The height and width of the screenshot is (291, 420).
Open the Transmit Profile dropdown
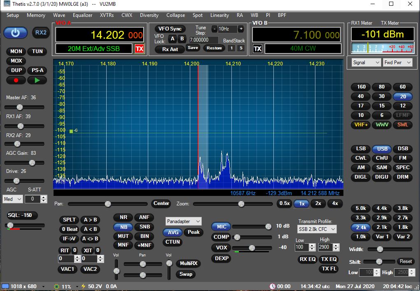[x=317, y=229]
